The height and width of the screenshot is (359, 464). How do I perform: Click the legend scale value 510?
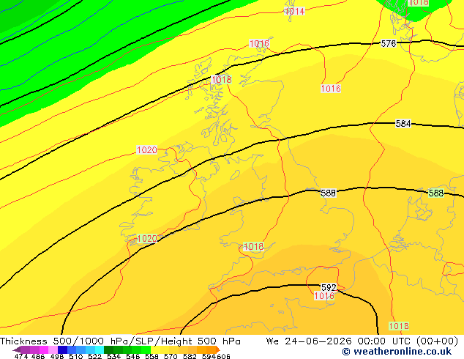[76, 356]
